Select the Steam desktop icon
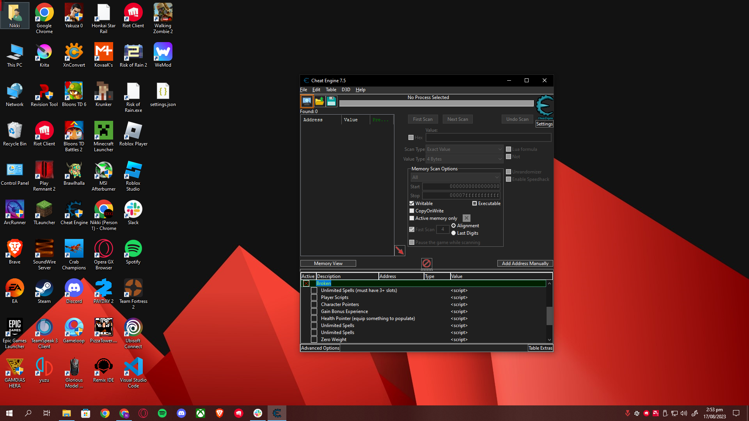The image size is (749, 421). coord(44,292)
